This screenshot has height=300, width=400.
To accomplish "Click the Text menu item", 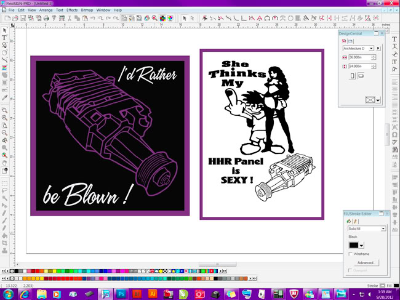I will [x=60, y=10].
